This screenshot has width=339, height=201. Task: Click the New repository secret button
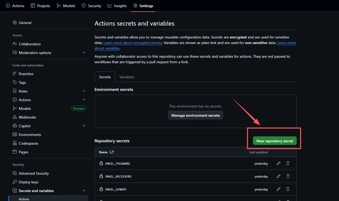275,141
